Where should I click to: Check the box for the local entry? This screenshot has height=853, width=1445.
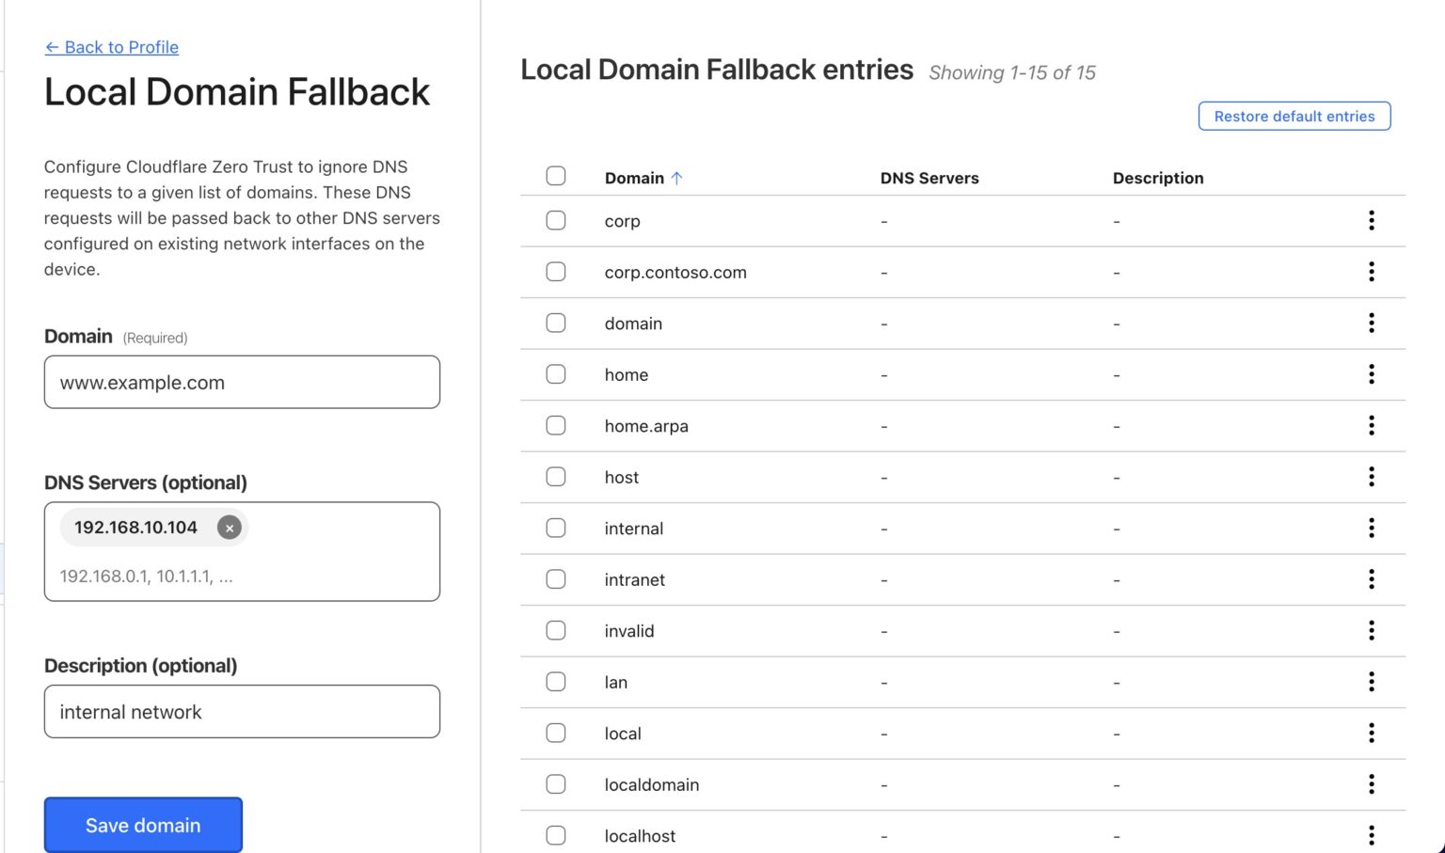[x=556, y=733]
